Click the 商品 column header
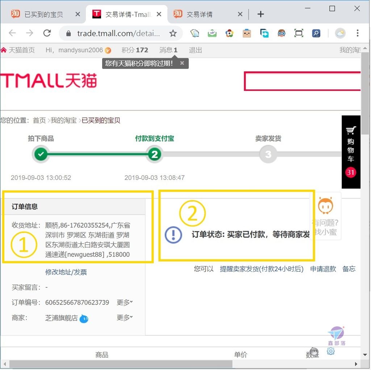 coord(102,355)
